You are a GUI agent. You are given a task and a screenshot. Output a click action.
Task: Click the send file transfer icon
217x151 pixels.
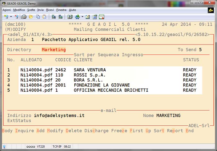tap(53, 17)
